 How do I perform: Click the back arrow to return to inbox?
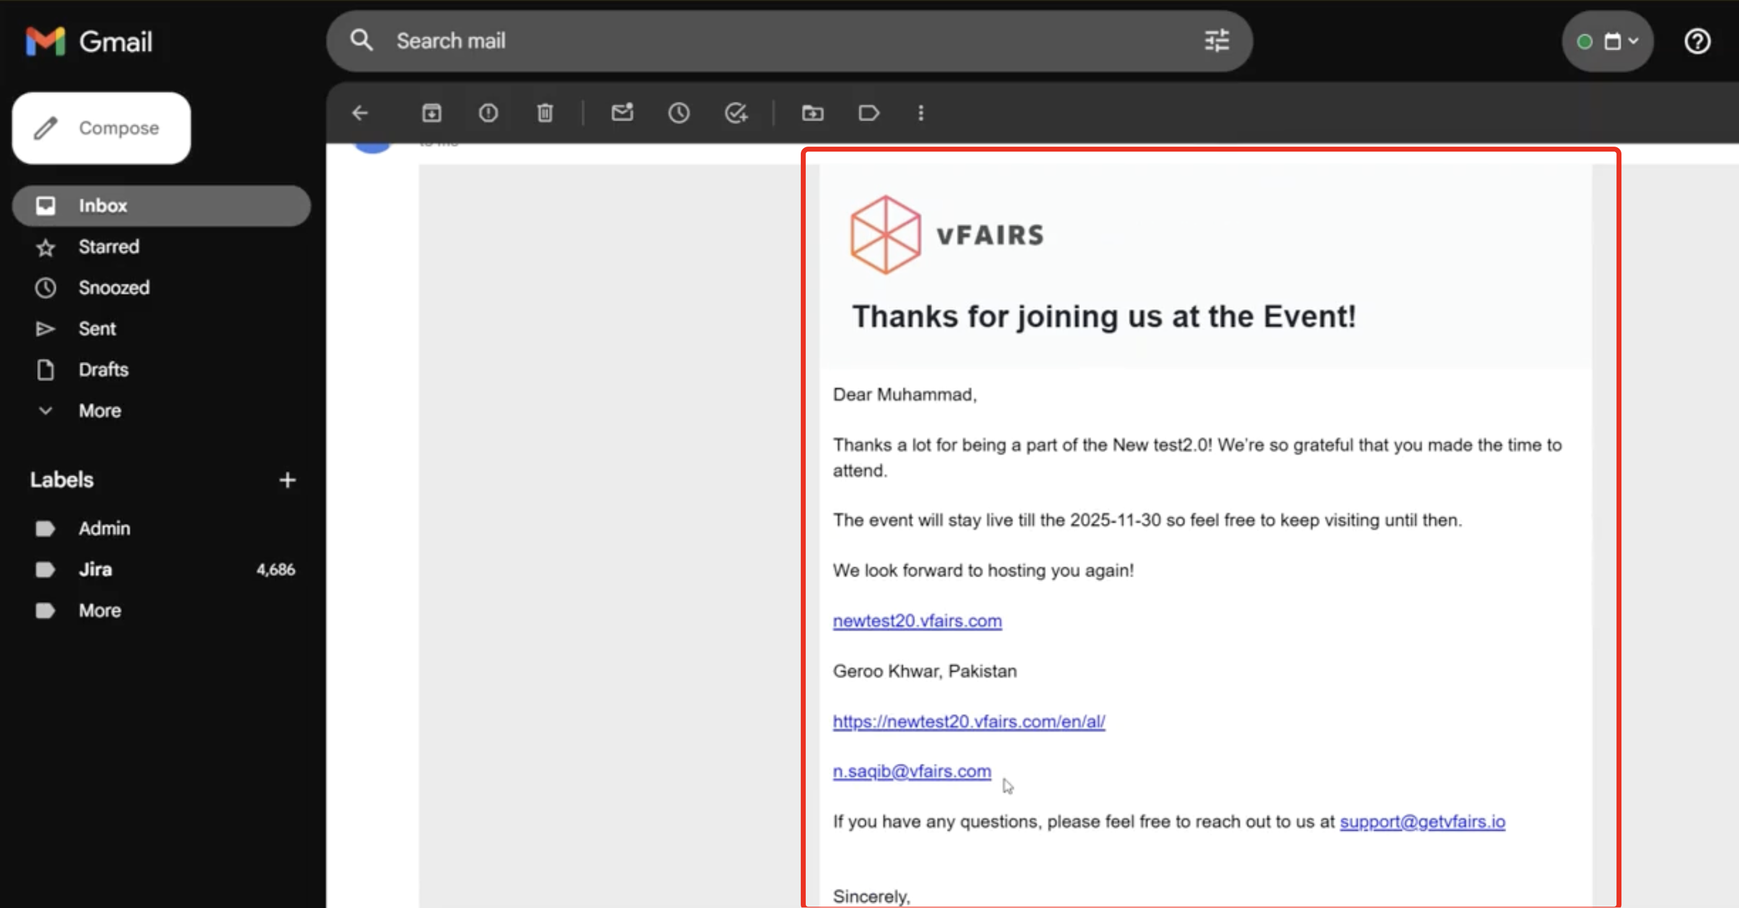click(360, 113)
